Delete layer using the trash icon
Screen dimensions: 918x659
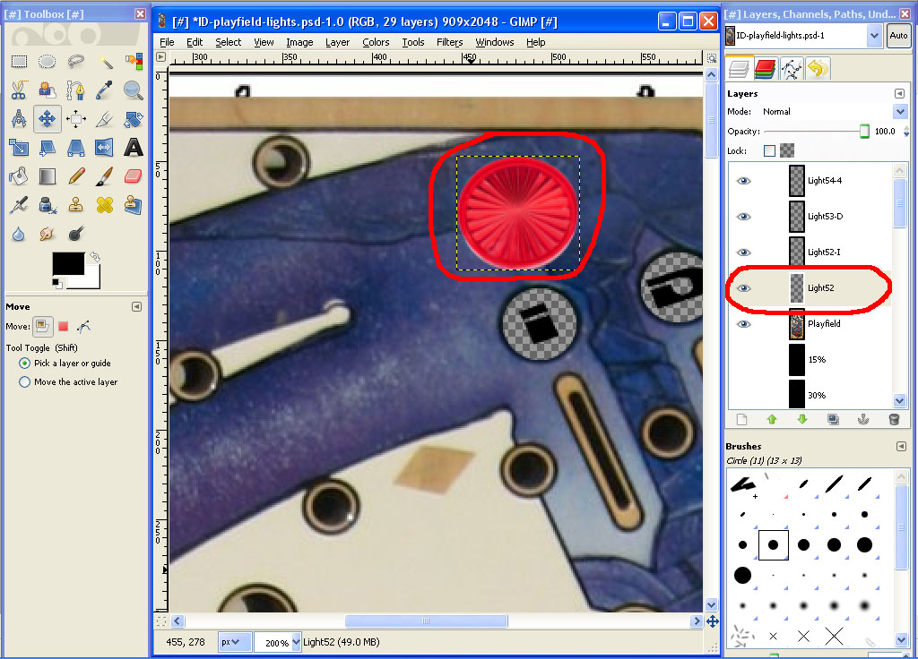point(893,419)
